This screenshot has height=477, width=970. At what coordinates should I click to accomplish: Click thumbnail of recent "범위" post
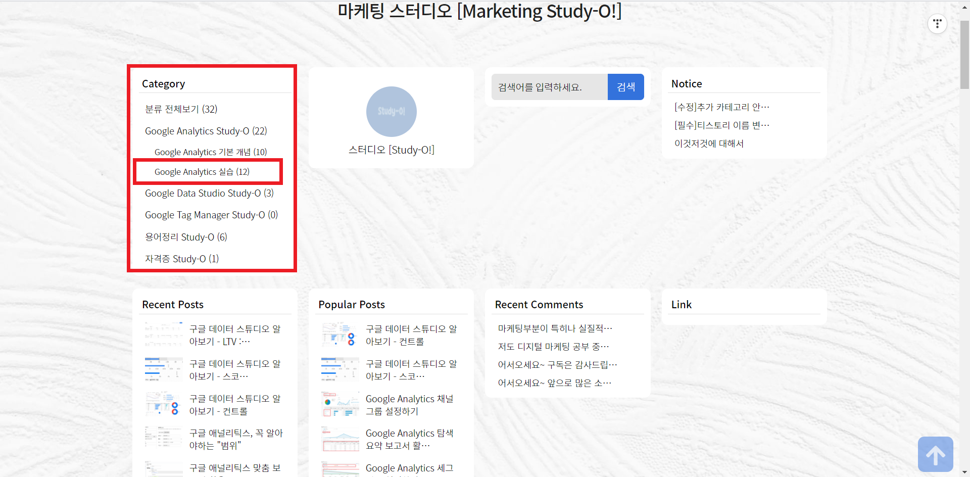coord(164,439)
